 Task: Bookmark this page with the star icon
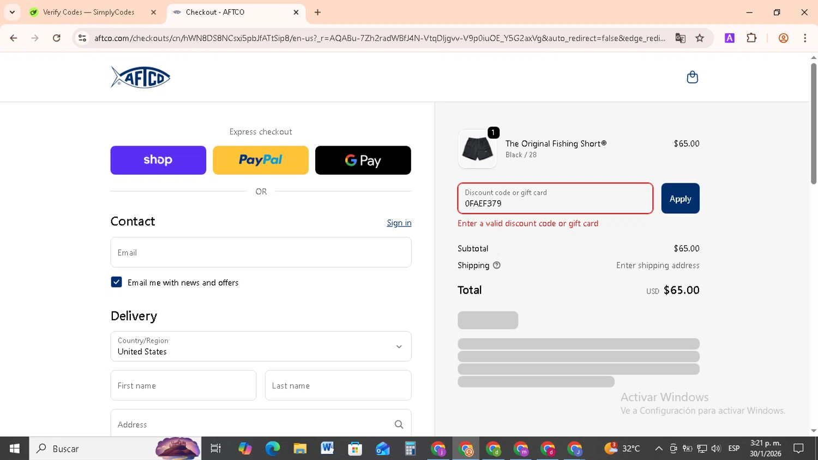coord(700,38)
